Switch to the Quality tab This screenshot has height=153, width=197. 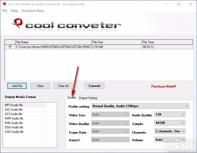coord(72,97)
